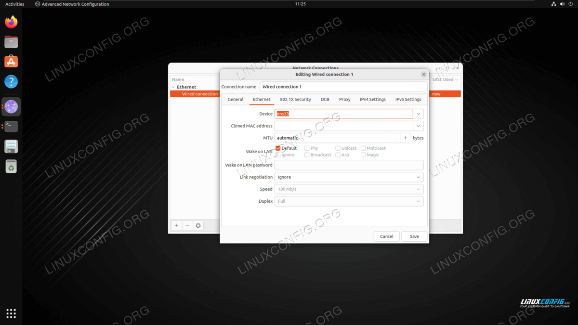The width and height of the screenshot is (578, 325).
Task: Switch to the 802.1X Security tab
Action: [296, 100]
